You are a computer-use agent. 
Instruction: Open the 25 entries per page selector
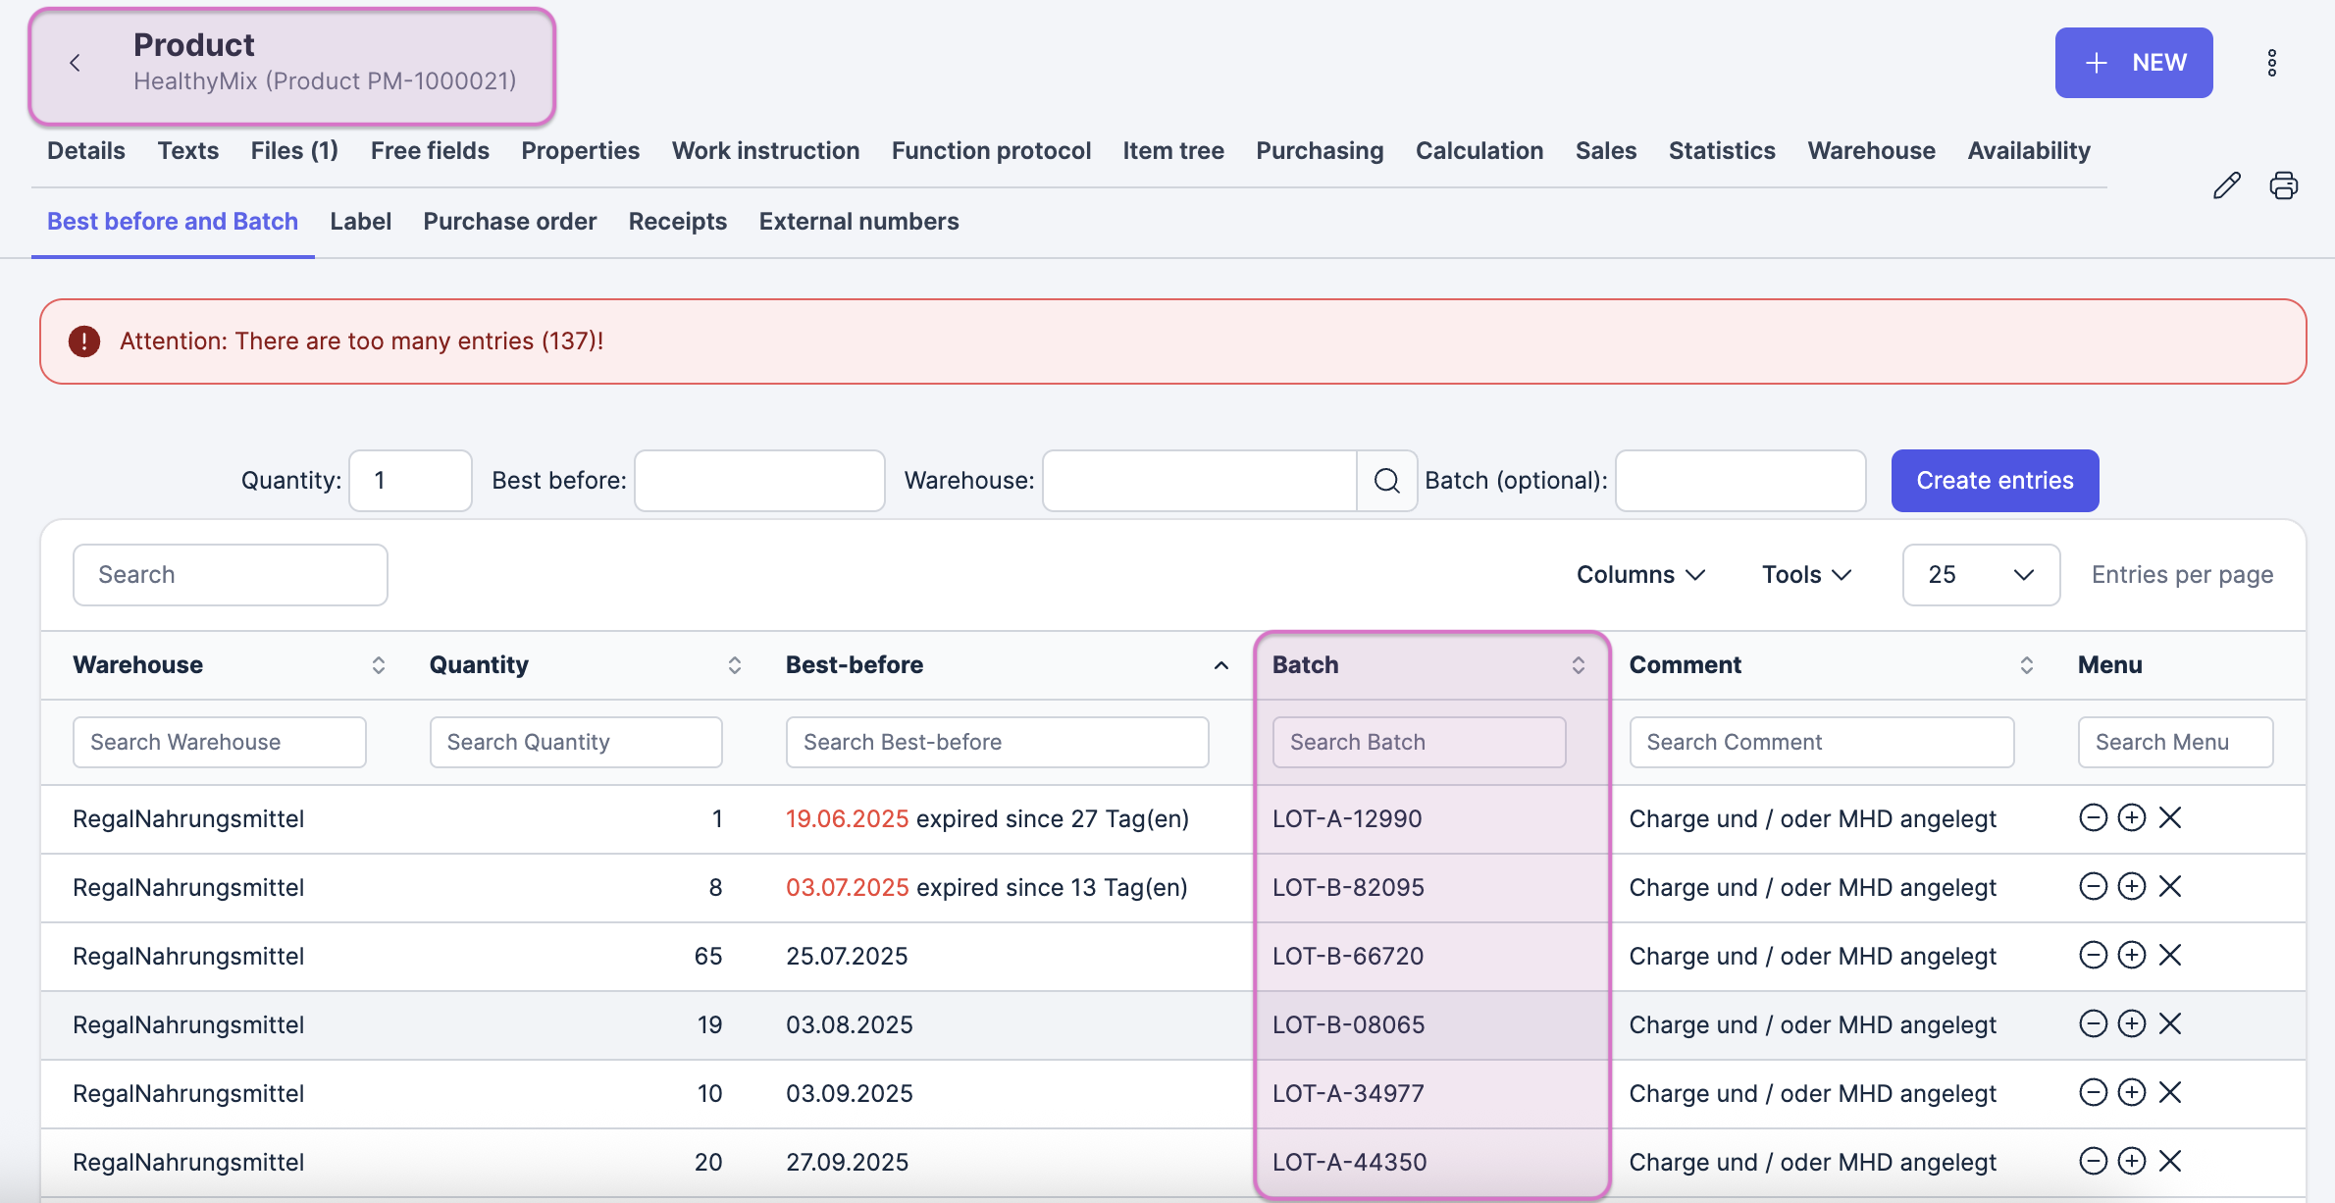click(1980, 575)
